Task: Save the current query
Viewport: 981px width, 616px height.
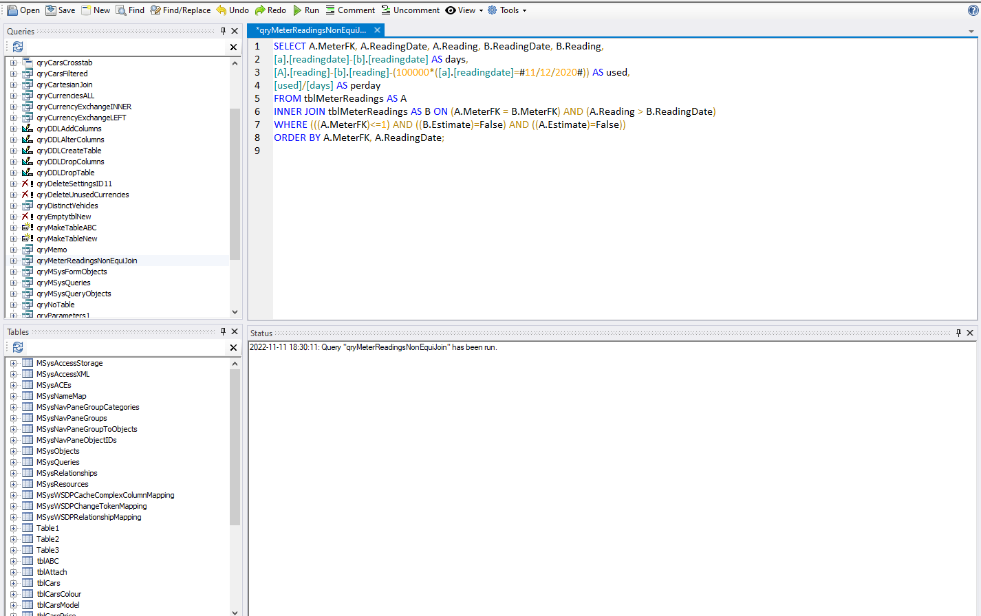Action: [61, 10]
